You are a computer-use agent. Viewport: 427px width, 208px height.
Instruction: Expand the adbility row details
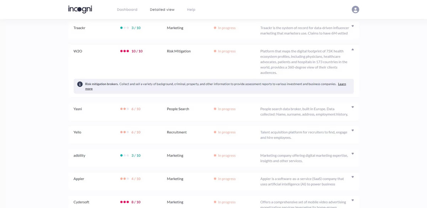pyautogui.click(x=353, y=154)
